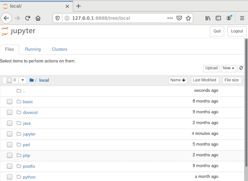Image resolution: width=248 pixels, height=181 pixels.
Task: Open the perl folder link
Action: coord(26,145)
